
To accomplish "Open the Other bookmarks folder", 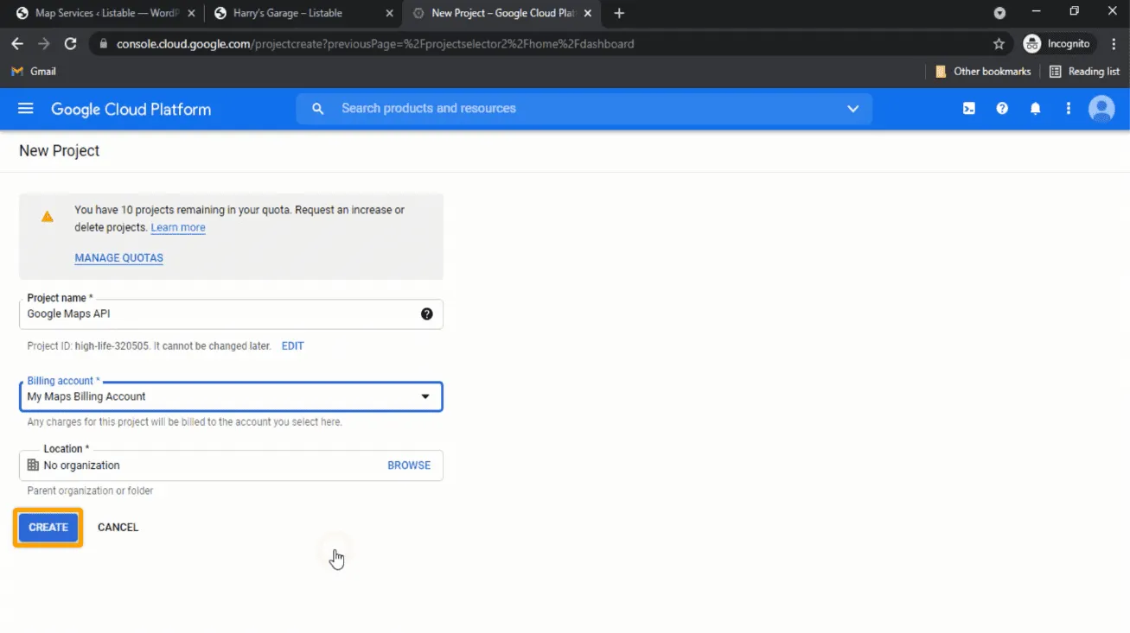I will pyautogui.click(x=983, y=72).
